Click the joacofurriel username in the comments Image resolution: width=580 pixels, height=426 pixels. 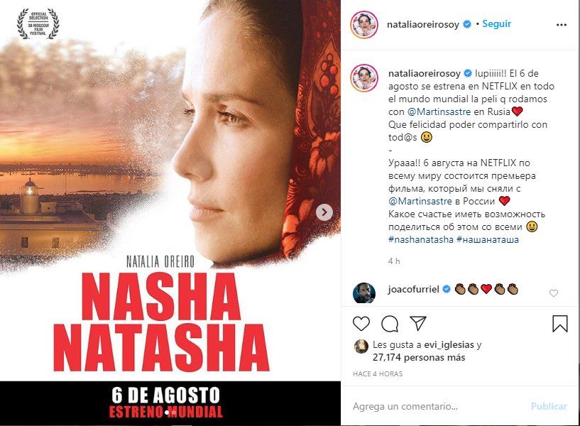pos(414,289)
